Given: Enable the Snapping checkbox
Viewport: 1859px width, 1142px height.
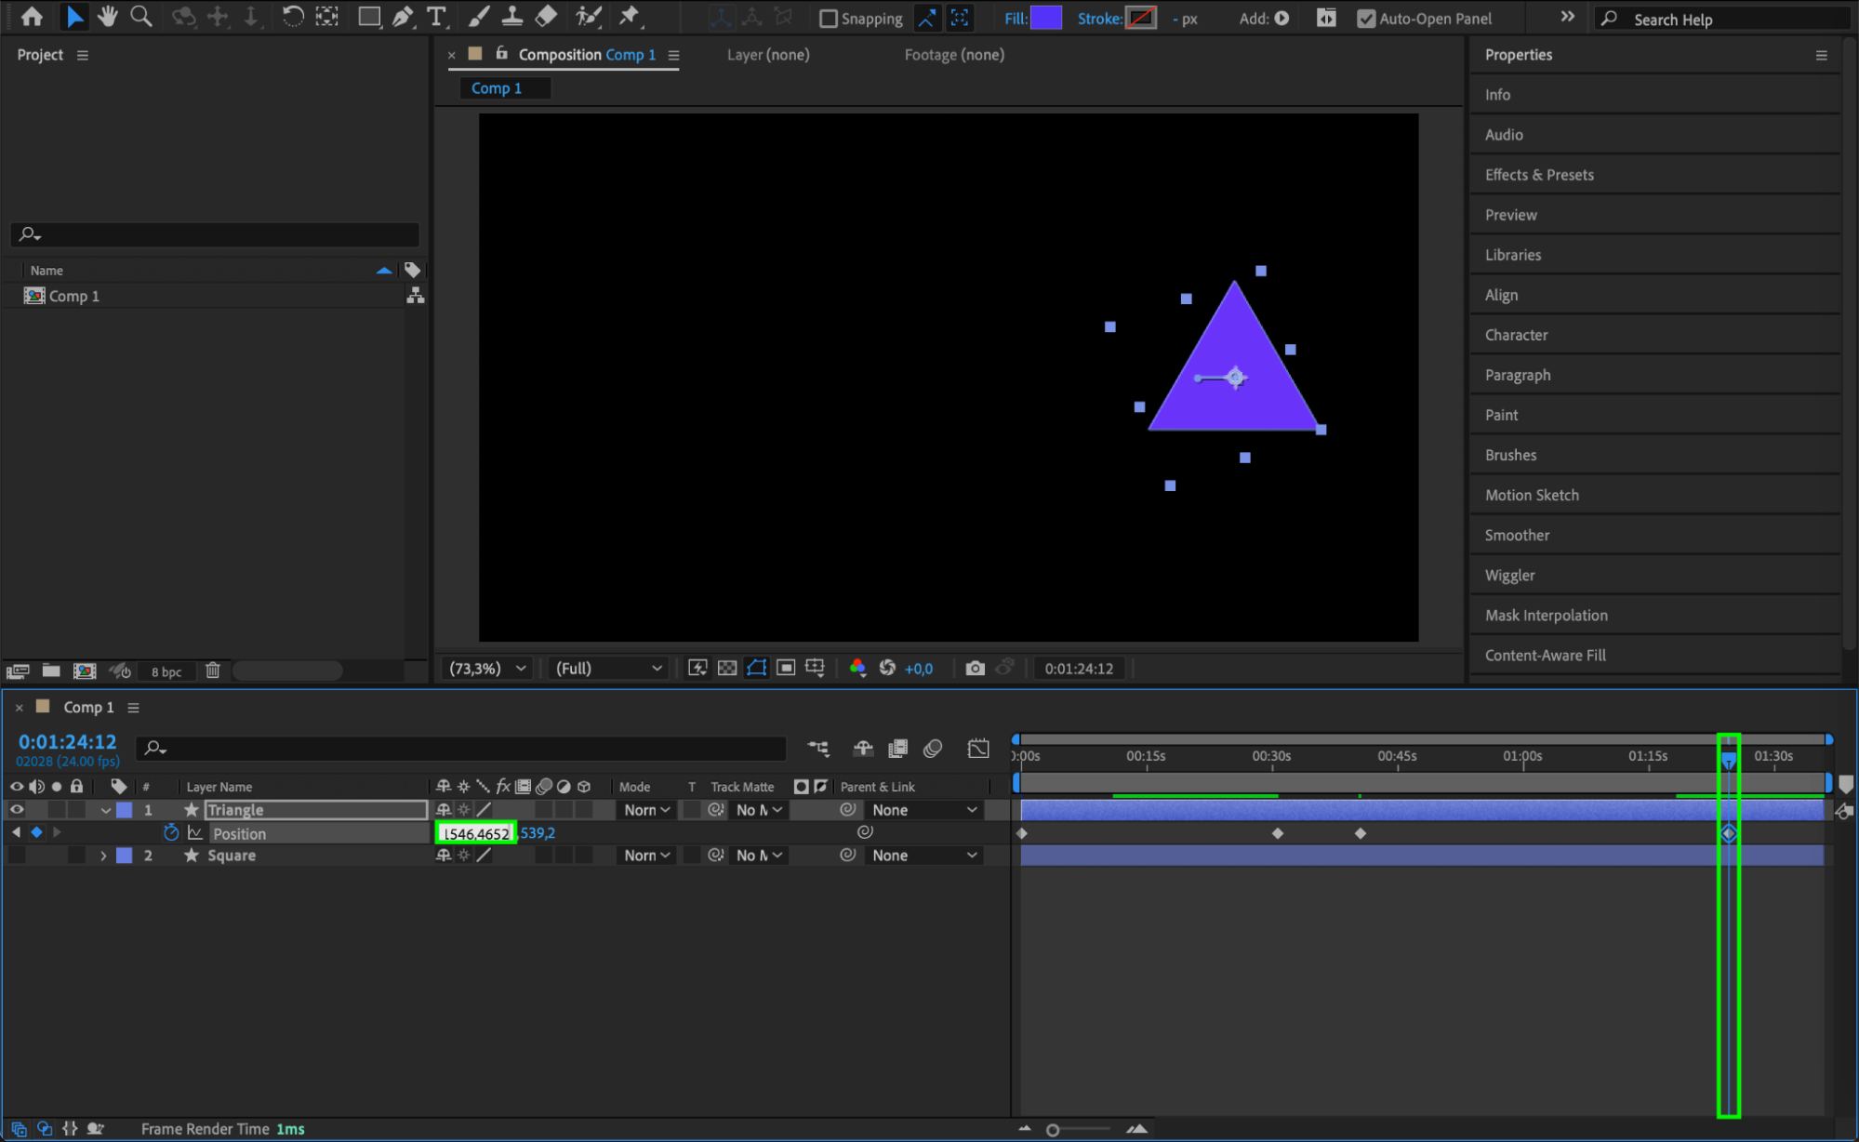Looking at the screenshot, I should (828, 19).
